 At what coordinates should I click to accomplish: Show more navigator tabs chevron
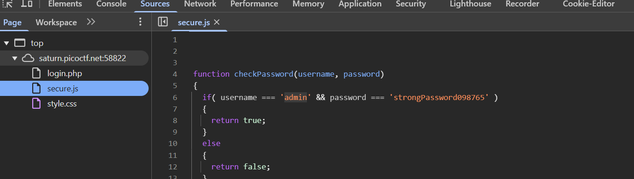coord(91,22)
